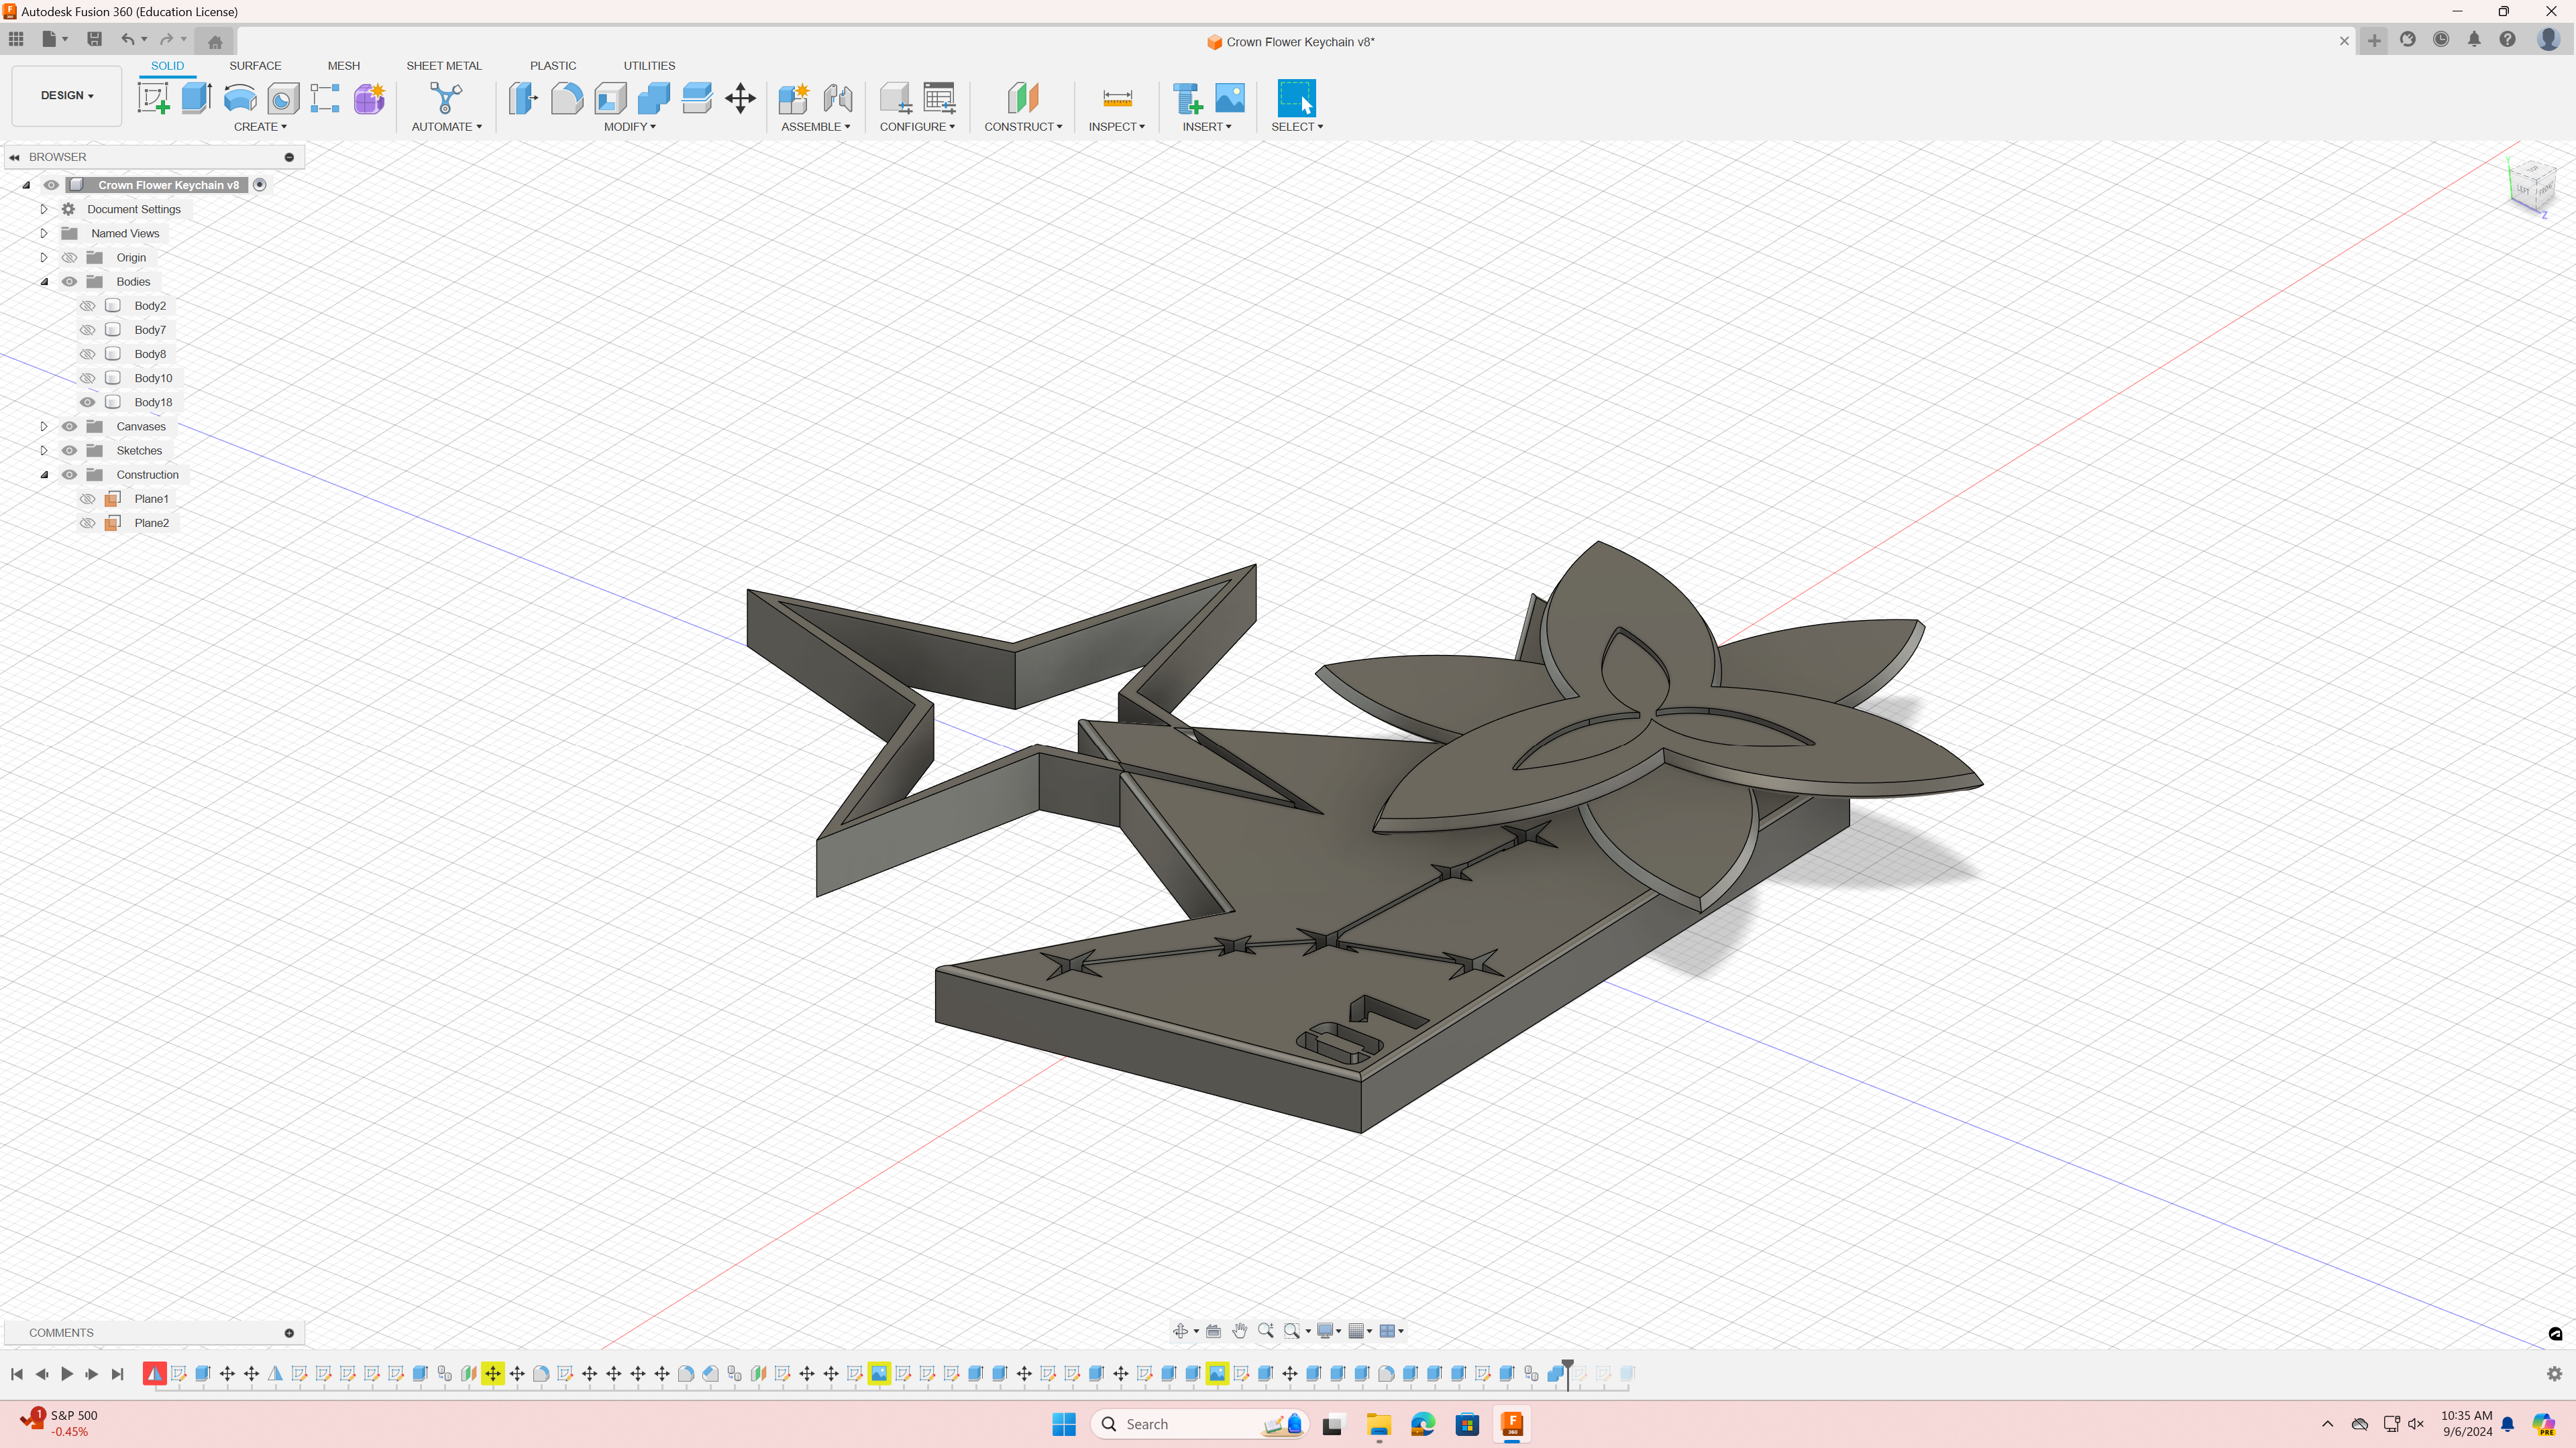This screenshot has height=1448, width=2576.
Task: Select the Shell tool
Action: (610, 98)
